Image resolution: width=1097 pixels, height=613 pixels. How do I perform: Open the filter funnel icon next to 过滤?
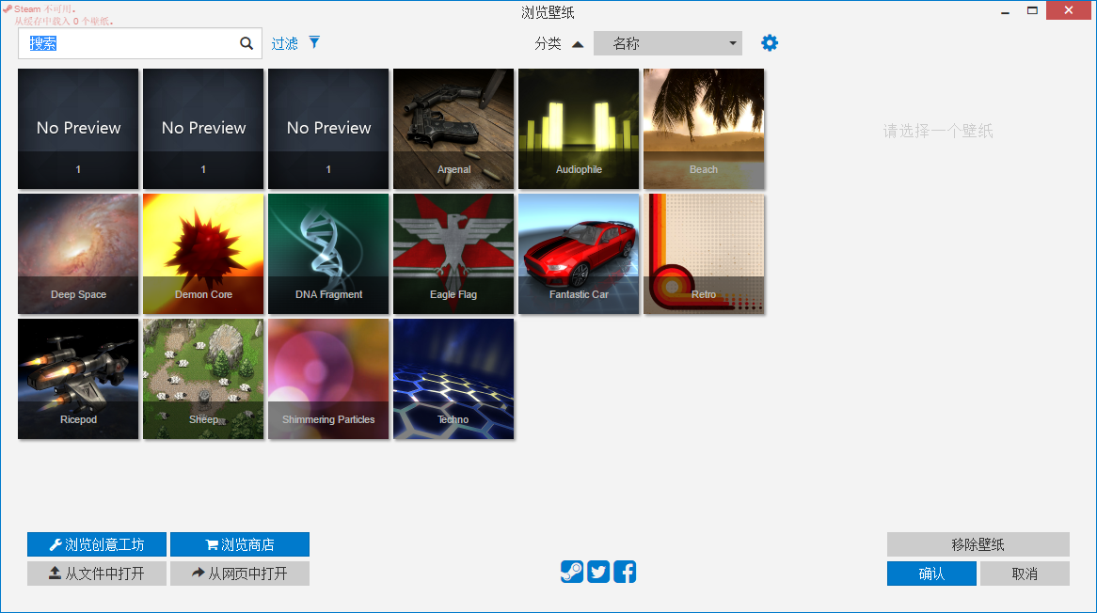[x=313, y=41]
